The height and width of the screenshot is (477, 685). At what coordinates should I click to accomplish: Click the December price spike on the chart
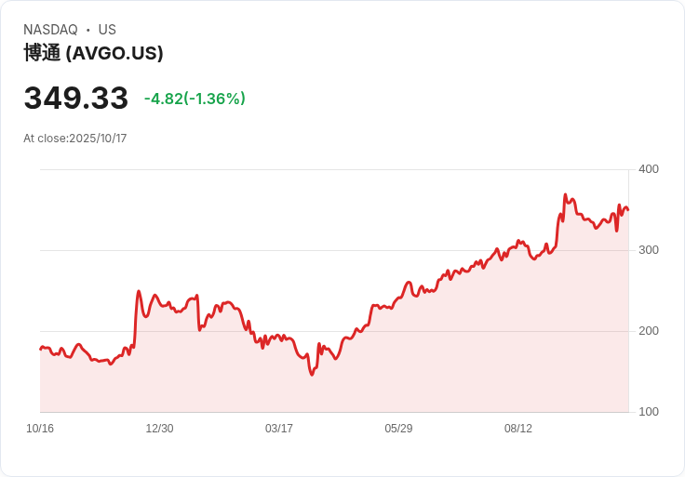[x=139, y=291]
